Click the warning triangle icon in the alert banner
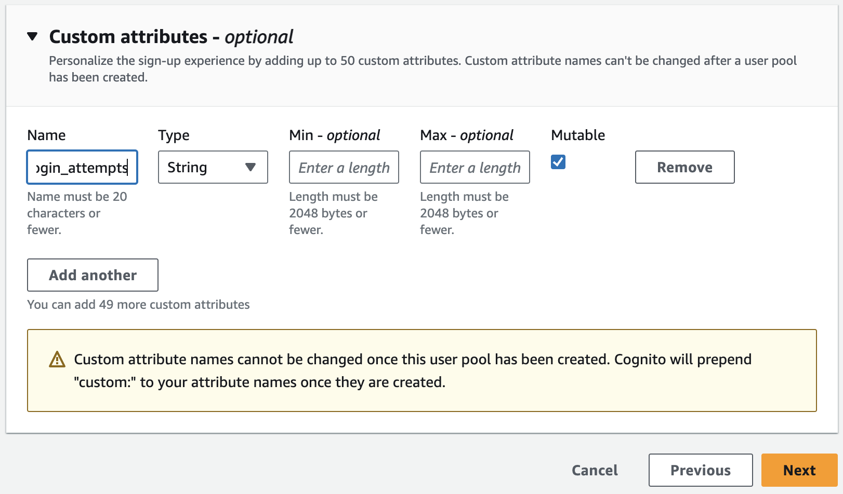The image size is (843, 494). coord(58,359)
